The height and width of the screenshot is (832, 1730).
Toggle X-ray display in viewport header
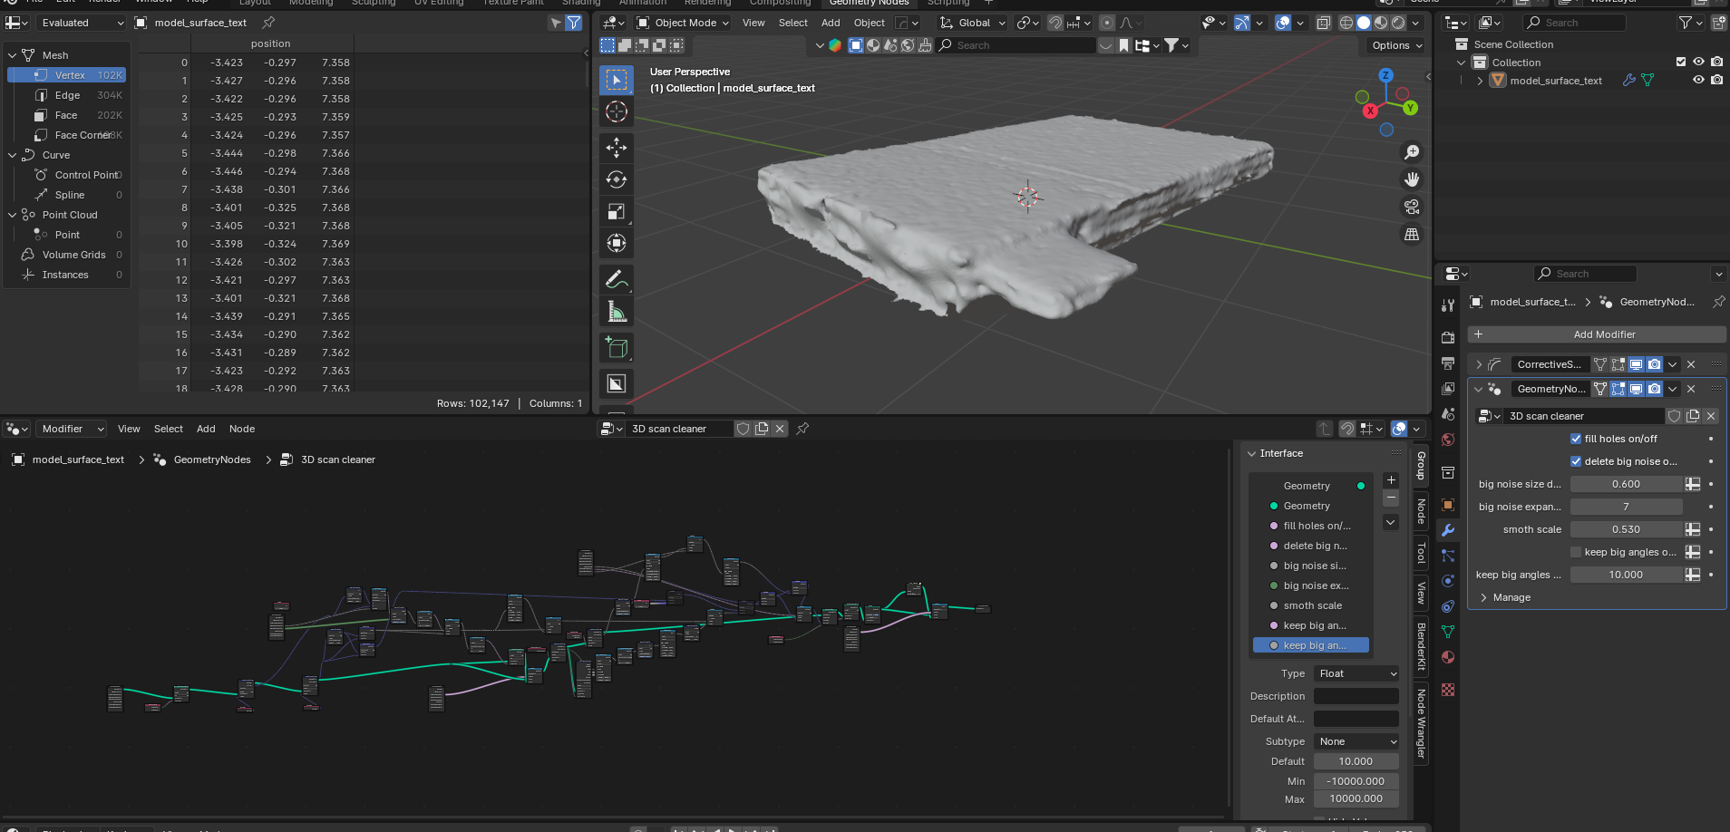[1324, 23]
